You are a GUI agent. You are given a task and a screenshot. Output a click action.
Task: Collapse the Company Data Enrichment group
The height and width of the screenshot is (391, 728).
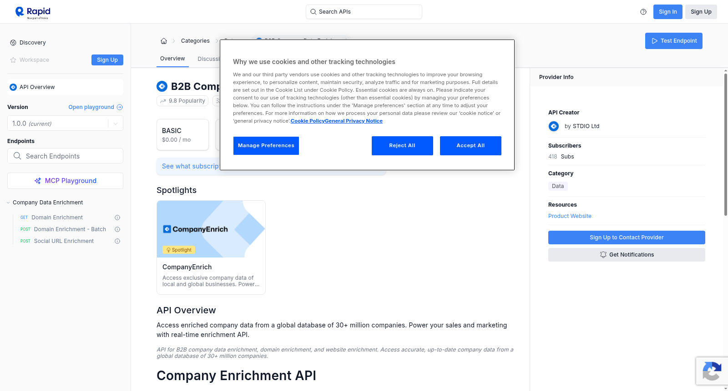pos(8,203)
